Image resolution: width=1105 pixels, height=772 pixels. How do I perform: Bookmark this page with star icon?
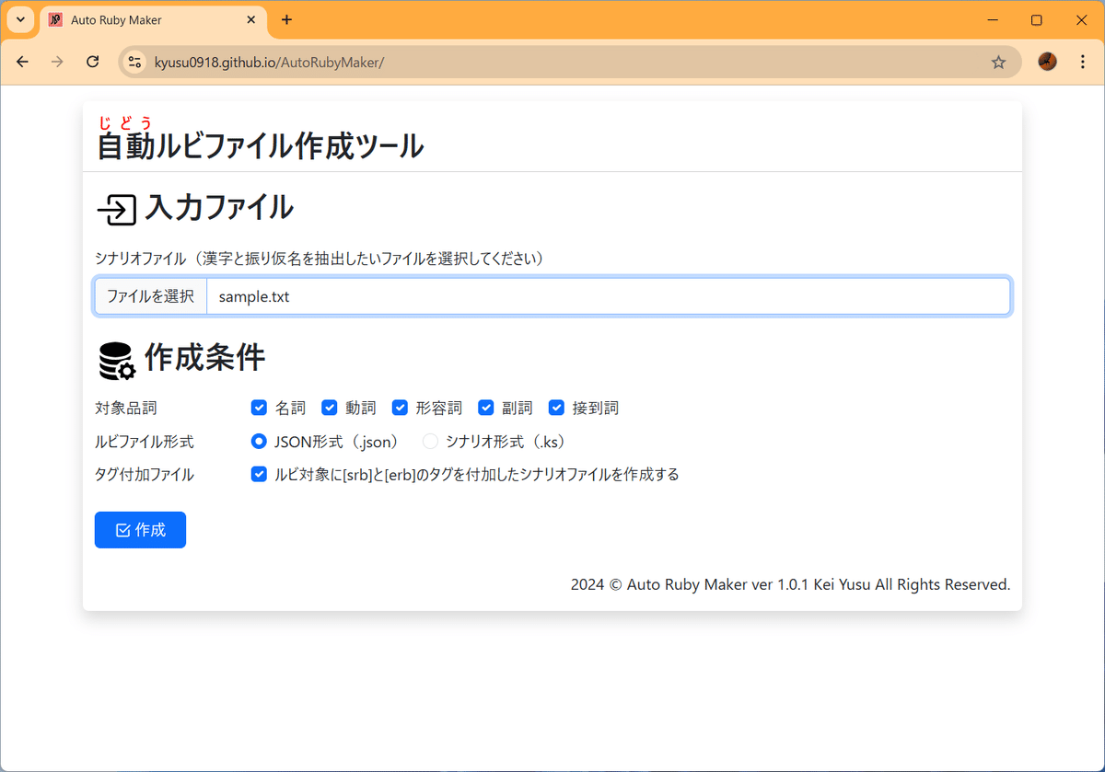tap(998, 62)
